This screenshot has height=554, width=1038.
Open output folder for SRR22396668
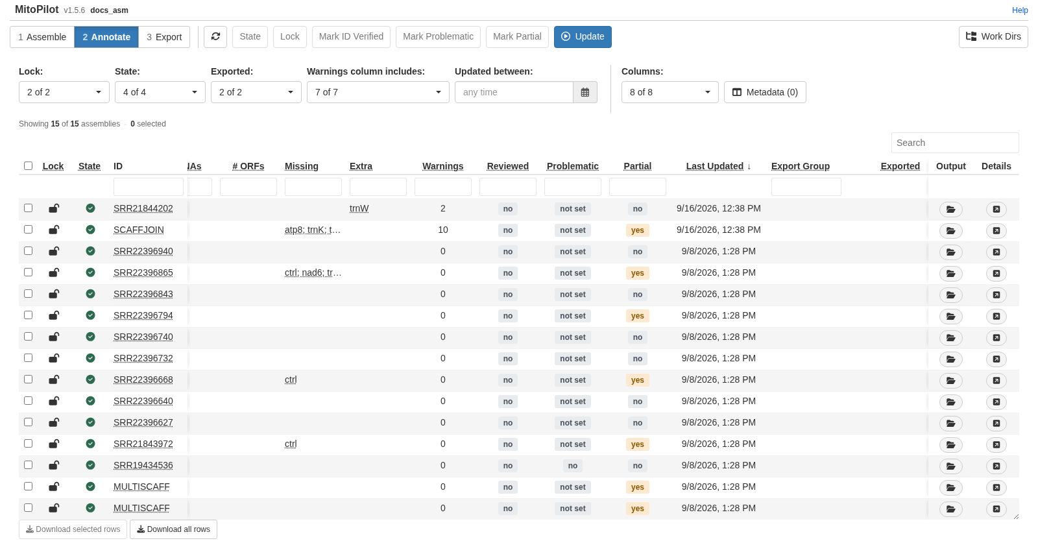pyautogui.click(x=950, y=380)
